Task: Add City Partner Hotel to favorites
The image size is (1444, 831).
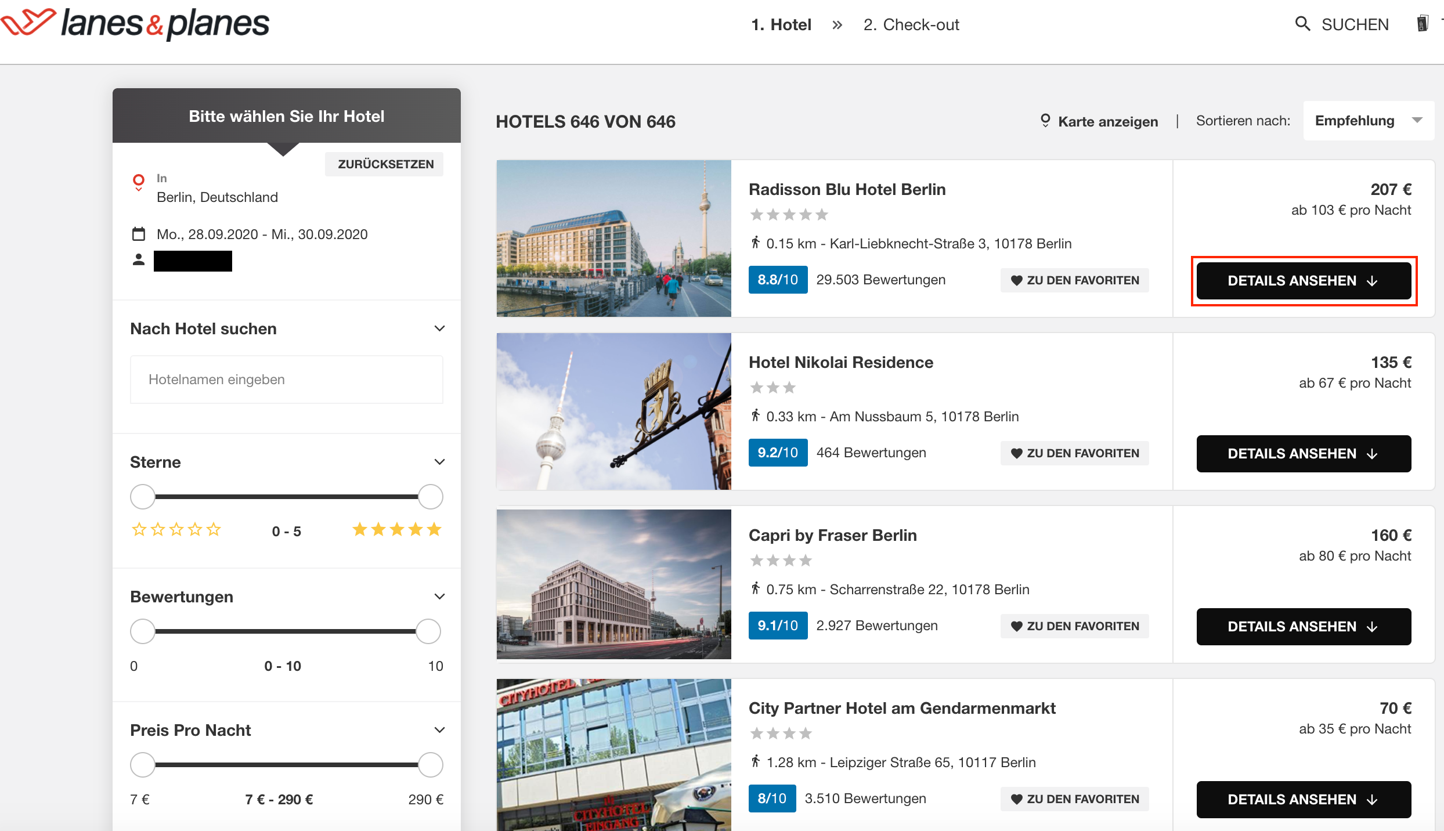Action: (1075, 799)
